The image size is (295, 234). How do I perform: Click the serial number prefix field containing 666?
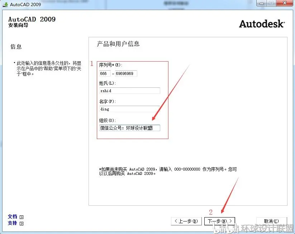105,73
